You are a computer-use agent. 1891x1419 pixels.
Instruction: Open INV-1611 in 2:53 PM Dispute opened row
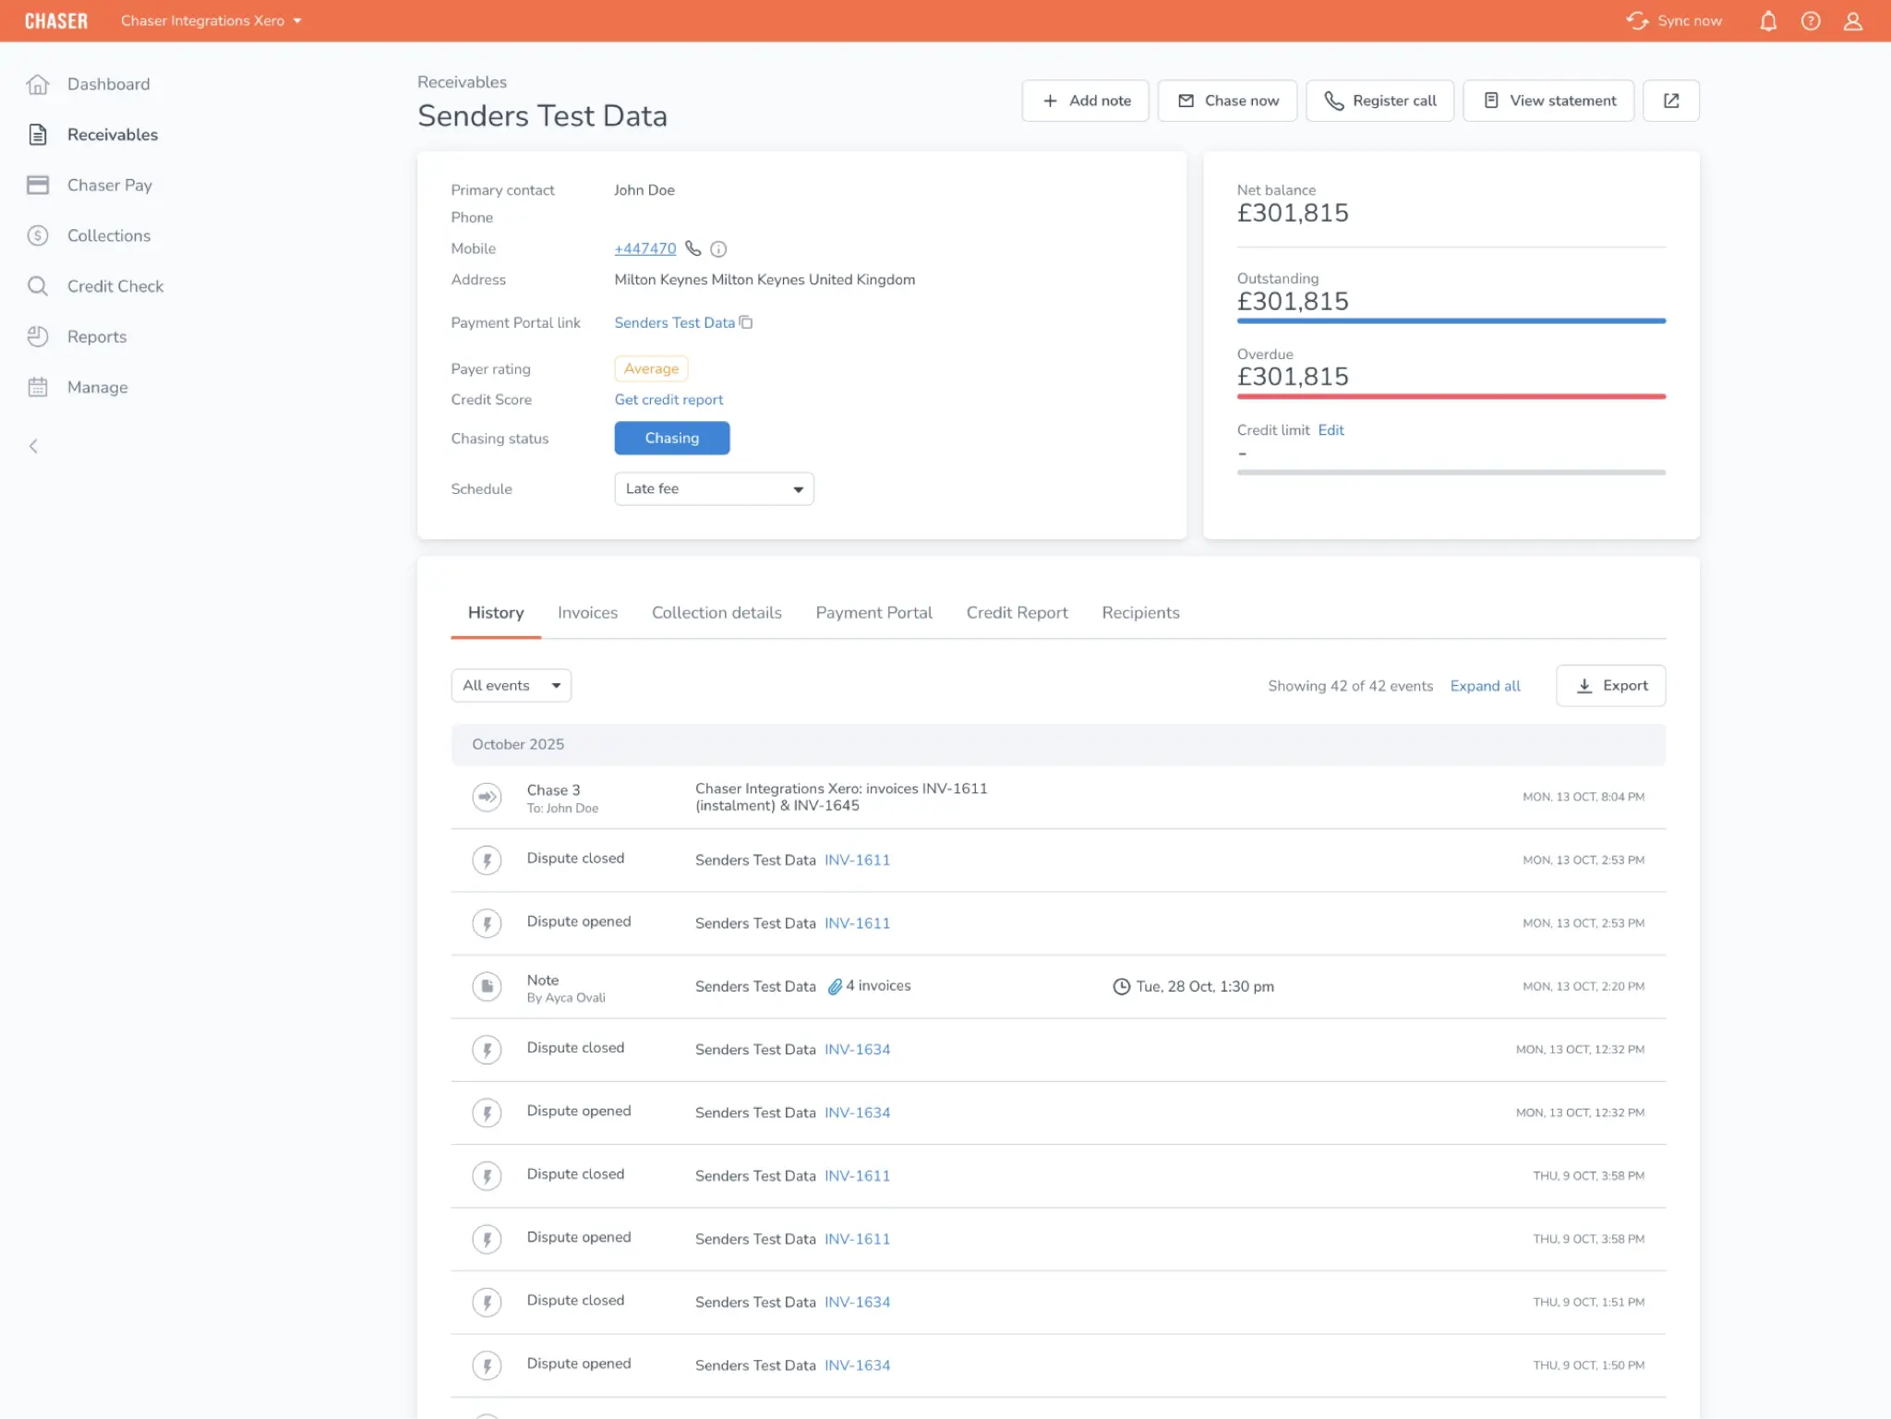pos(857,923)
